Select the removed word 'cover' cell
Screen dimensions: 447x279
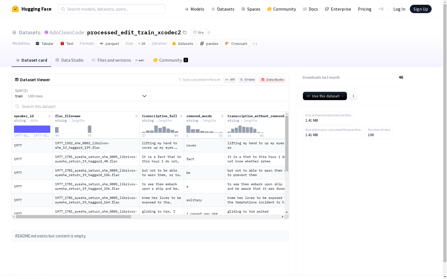coord(205,145)
